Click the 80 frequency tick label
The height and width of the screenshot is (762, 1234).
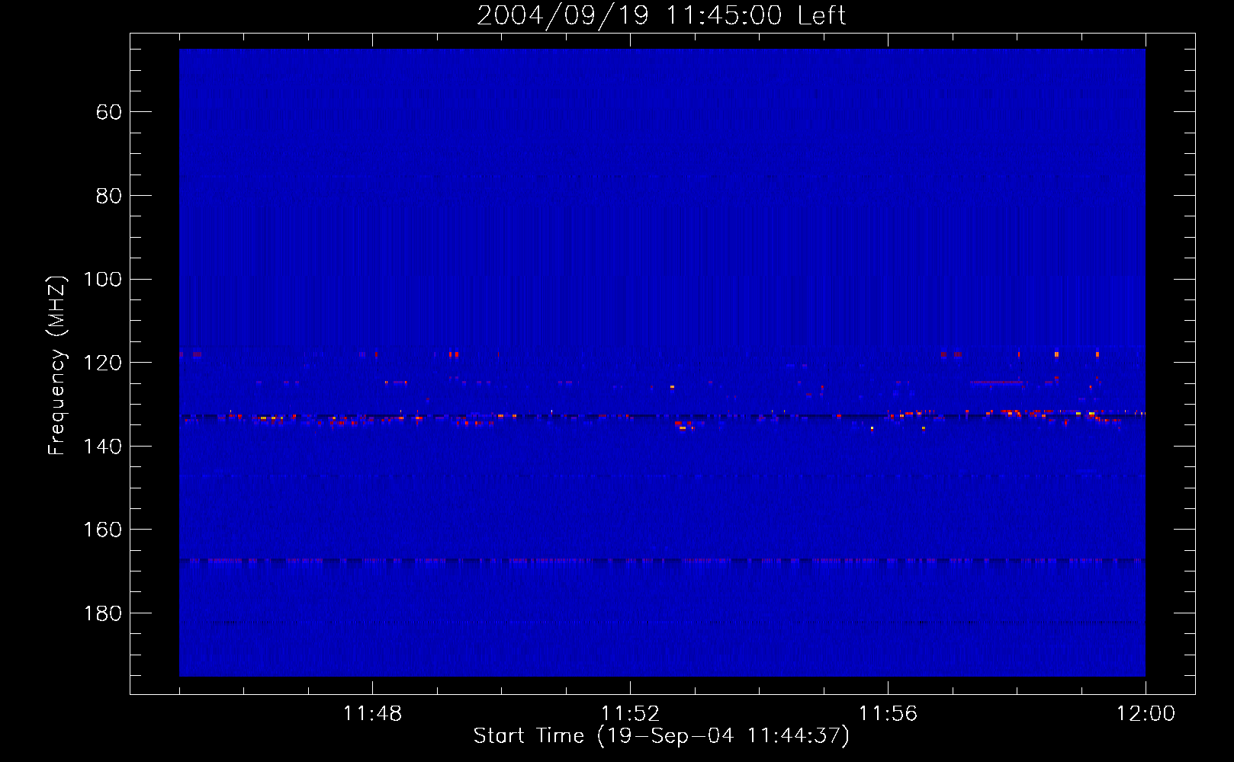click(108, 197)
